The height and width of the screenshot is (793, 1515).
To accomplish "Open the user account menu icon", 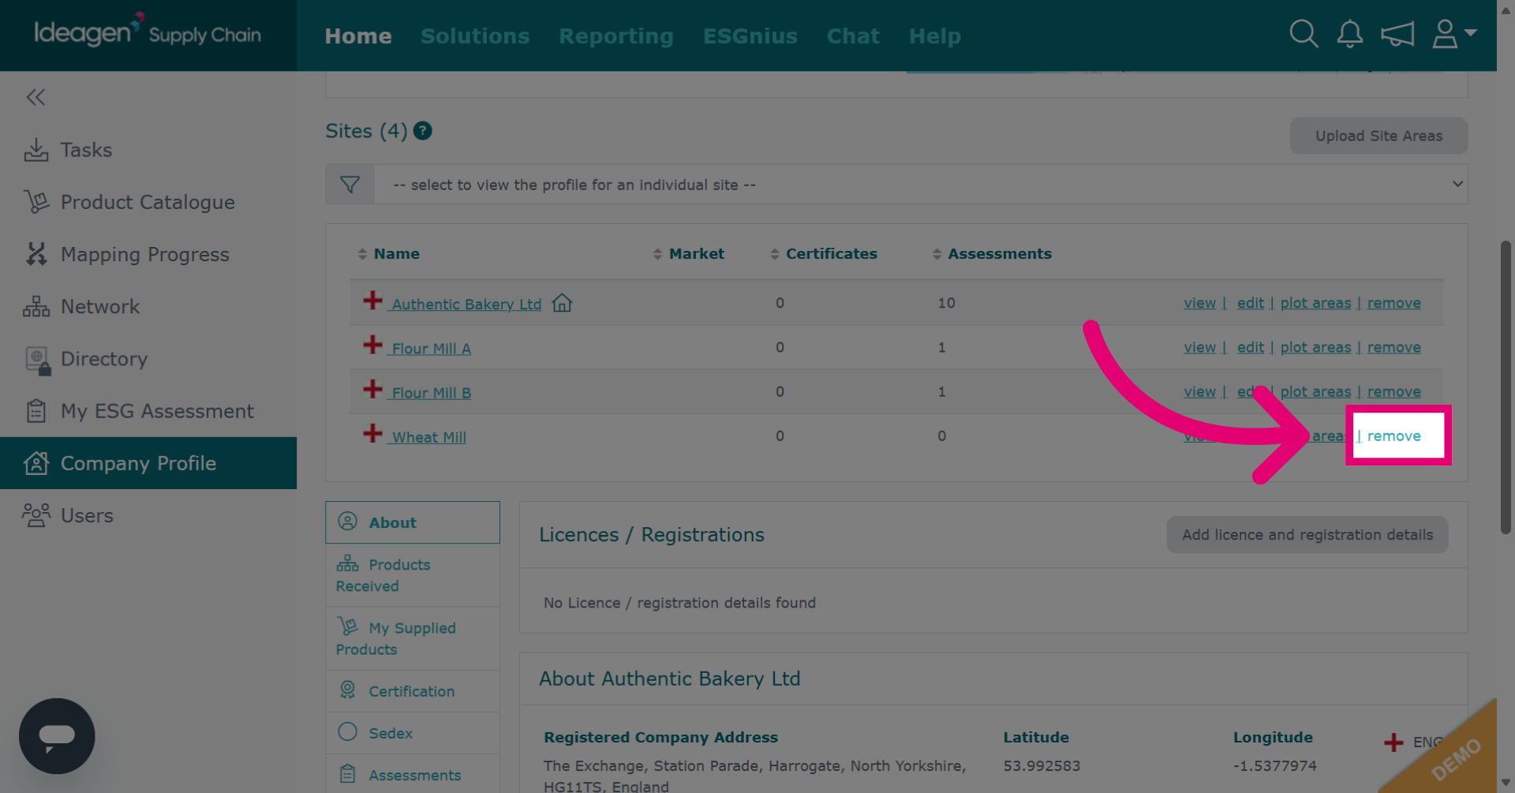I will (1453, 34).
